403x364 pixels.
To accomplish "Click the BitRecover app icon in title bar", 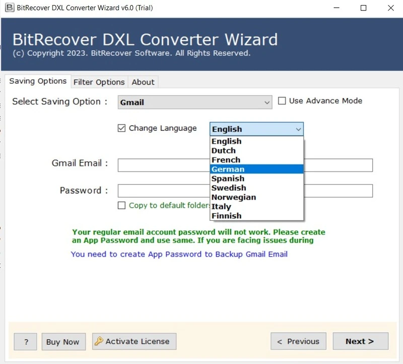I will pos(9,8).
